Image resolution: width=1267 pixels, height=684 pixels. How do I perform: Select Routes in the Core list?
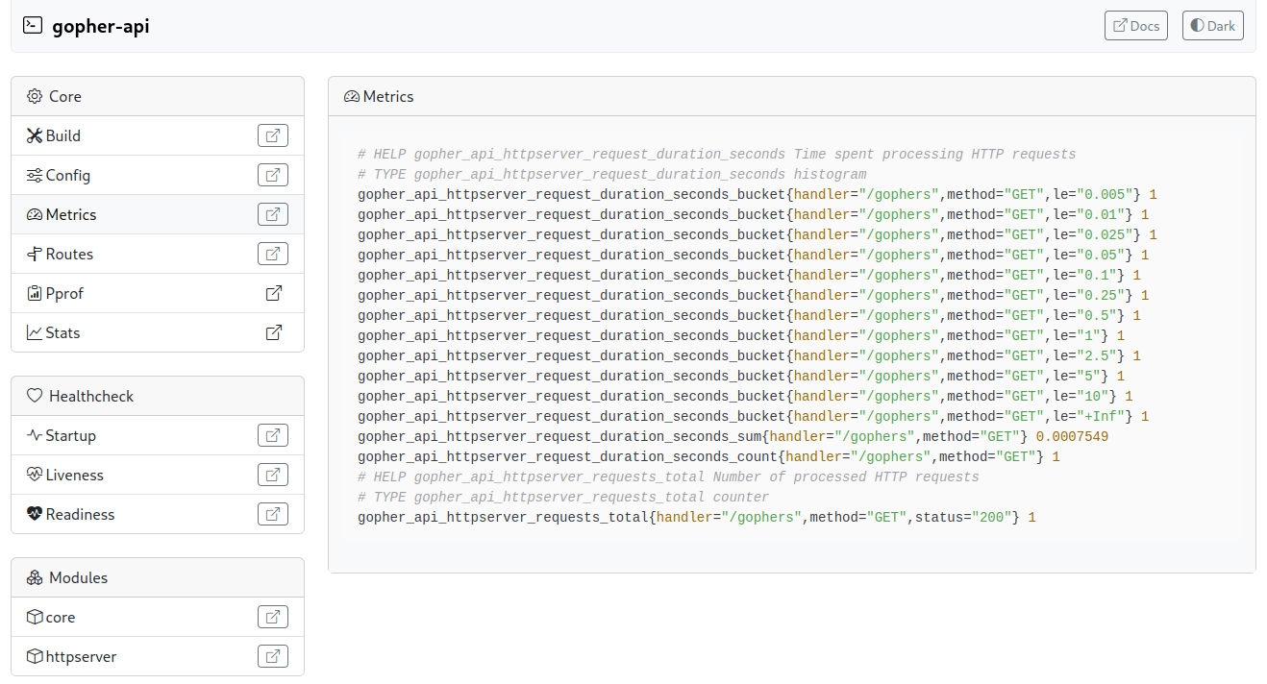[158, 254]
